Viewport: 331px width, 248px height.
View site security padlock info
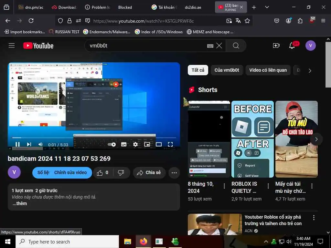[x=69, y=21]
